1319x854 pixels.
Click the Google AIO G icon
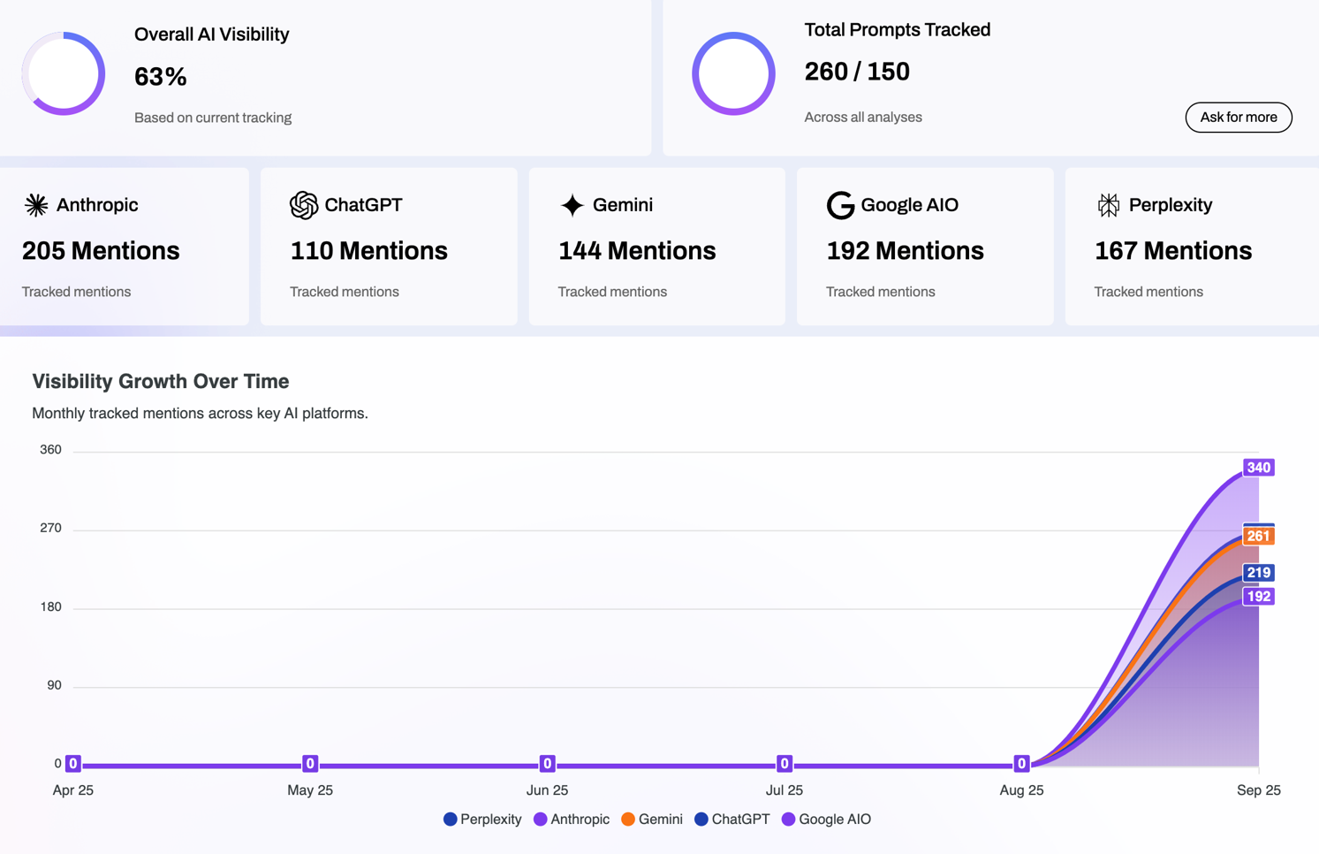pyautogui.click(x=839, y=205)
